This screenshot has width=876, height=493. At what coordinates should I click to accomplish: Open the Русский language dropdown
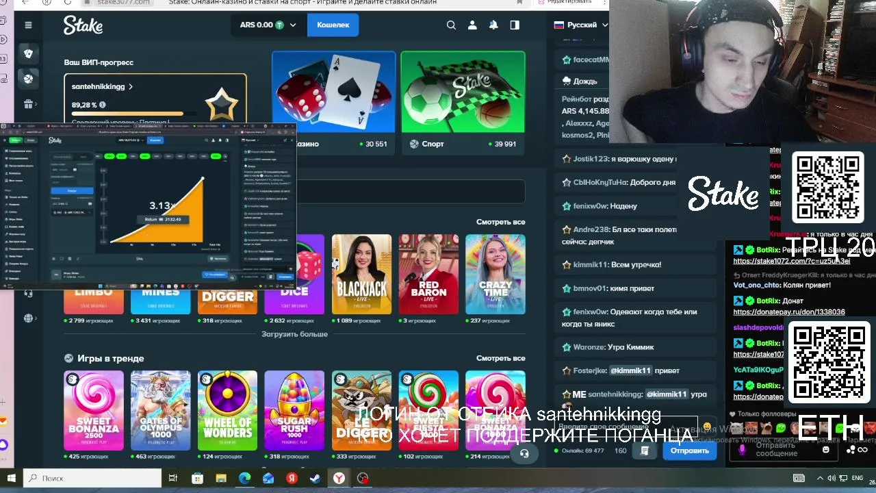(580, 25)
